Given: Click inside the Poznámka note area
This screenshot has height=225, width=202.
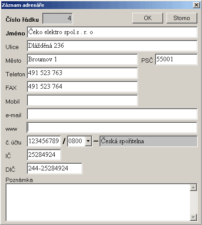Looking at the screenshot, I should point(98,202).
